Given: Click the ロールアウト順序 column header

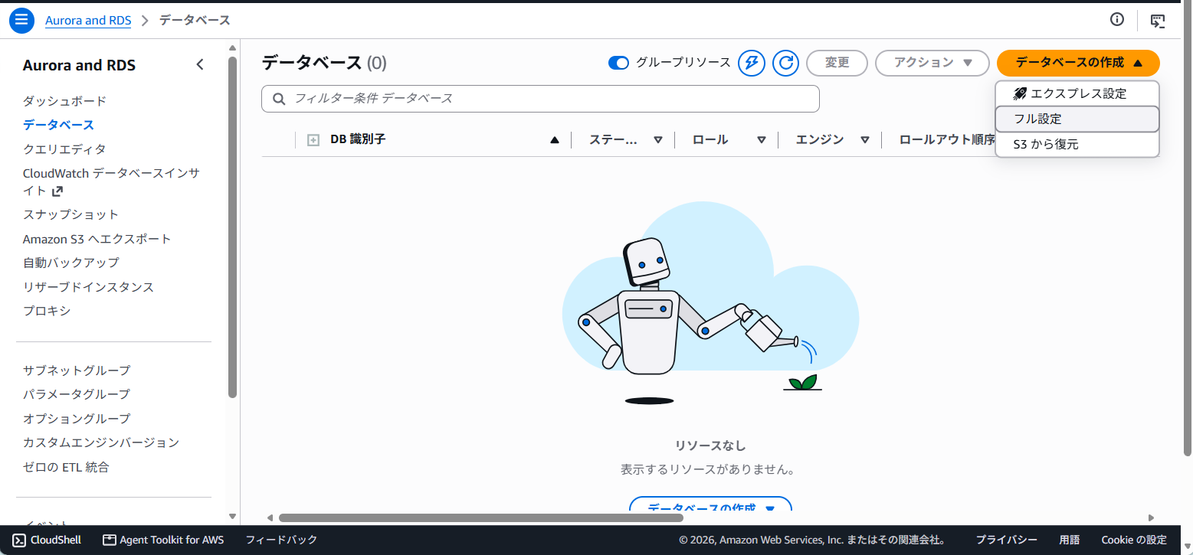Looking at the screenshot, I should click(947, 140).
